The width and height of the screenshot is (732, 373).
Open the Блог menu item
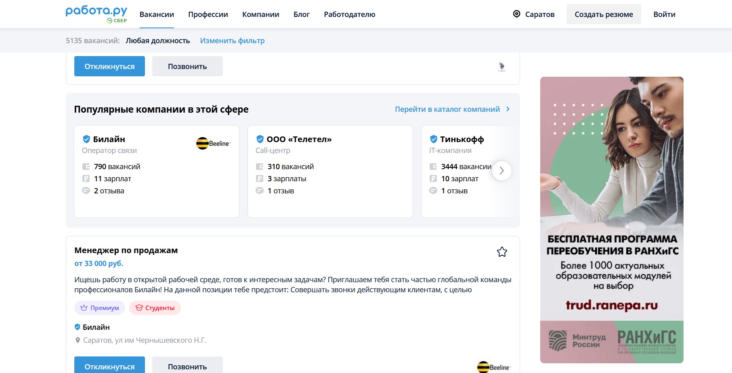click(x=302, y=15)
